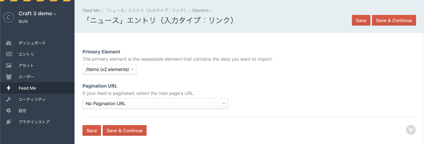Click the Element breadcrumb link

[x=200, y=11]
